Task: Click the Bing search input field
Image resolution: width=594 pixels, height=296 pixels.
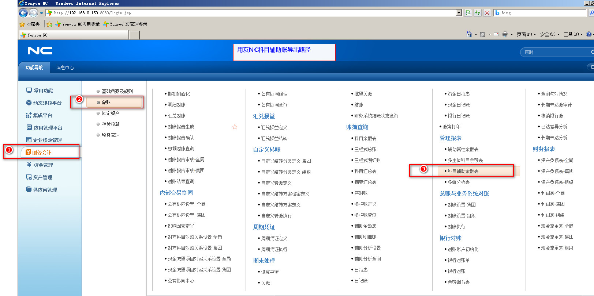Action: tap(542, 13)
